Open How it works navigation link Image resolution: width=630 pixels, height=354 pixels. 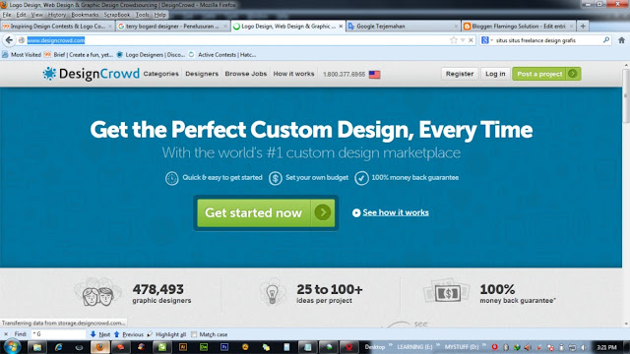(x=293, y=74)
